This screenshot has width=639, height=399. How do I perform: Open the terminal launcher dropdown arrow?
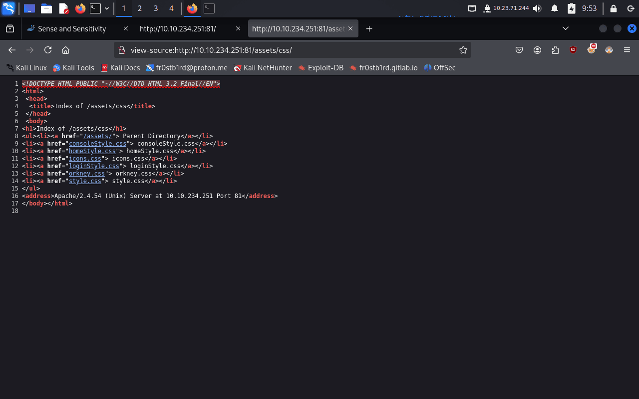click(107, 8)
